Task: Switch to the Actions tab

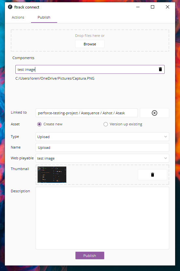Action: click(18, 17)
